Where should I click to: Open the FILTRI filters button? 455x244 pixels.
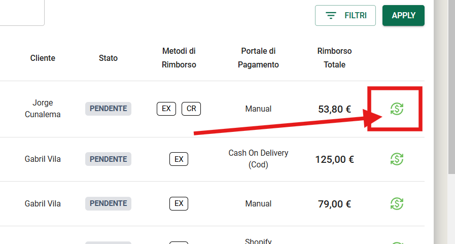pyautogui.click(x=345, y=15)
